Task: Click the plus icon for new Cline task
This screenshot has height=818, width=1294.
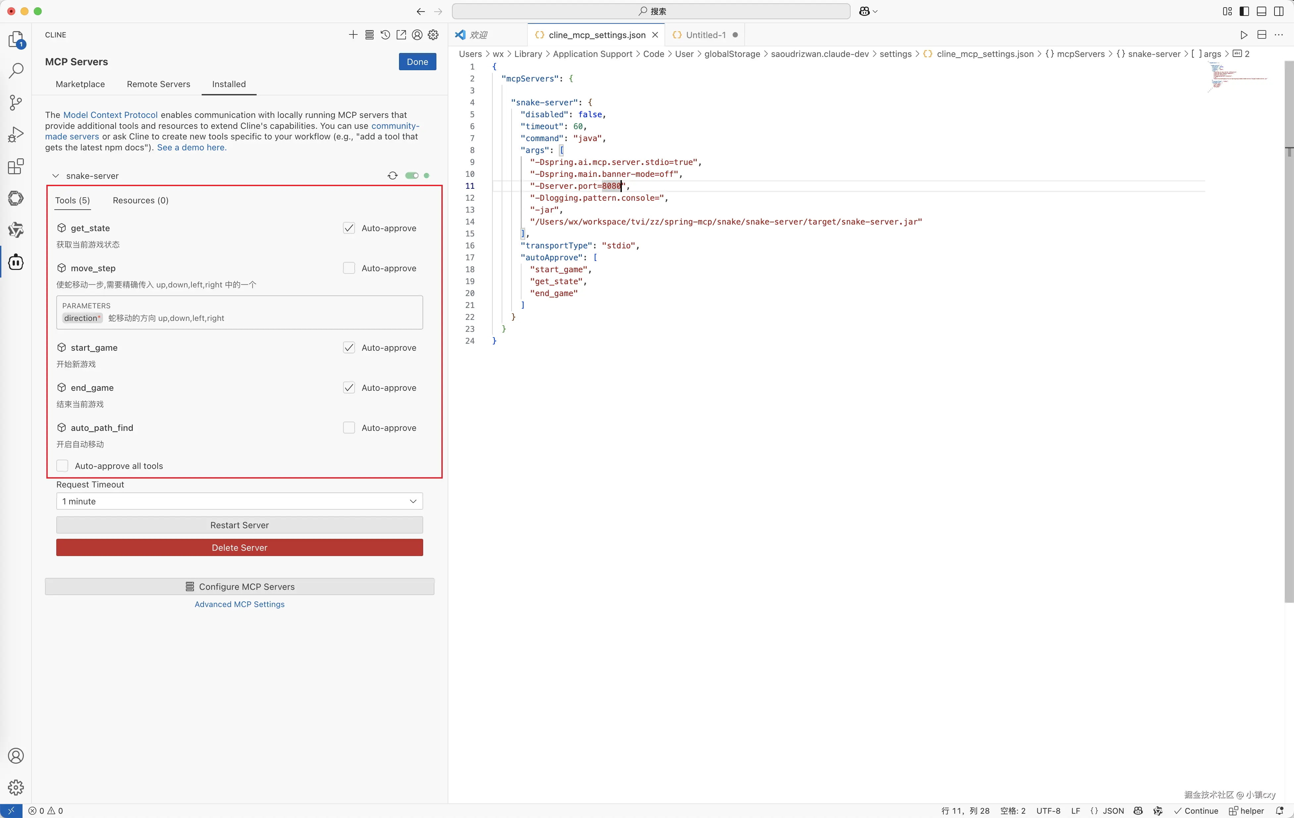Action: 353,35
